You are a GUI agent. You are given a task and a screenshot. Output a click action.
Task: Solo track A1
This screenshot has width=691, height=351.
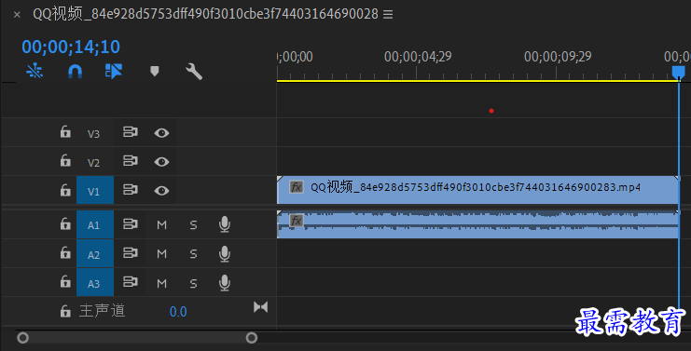[193, 224]
